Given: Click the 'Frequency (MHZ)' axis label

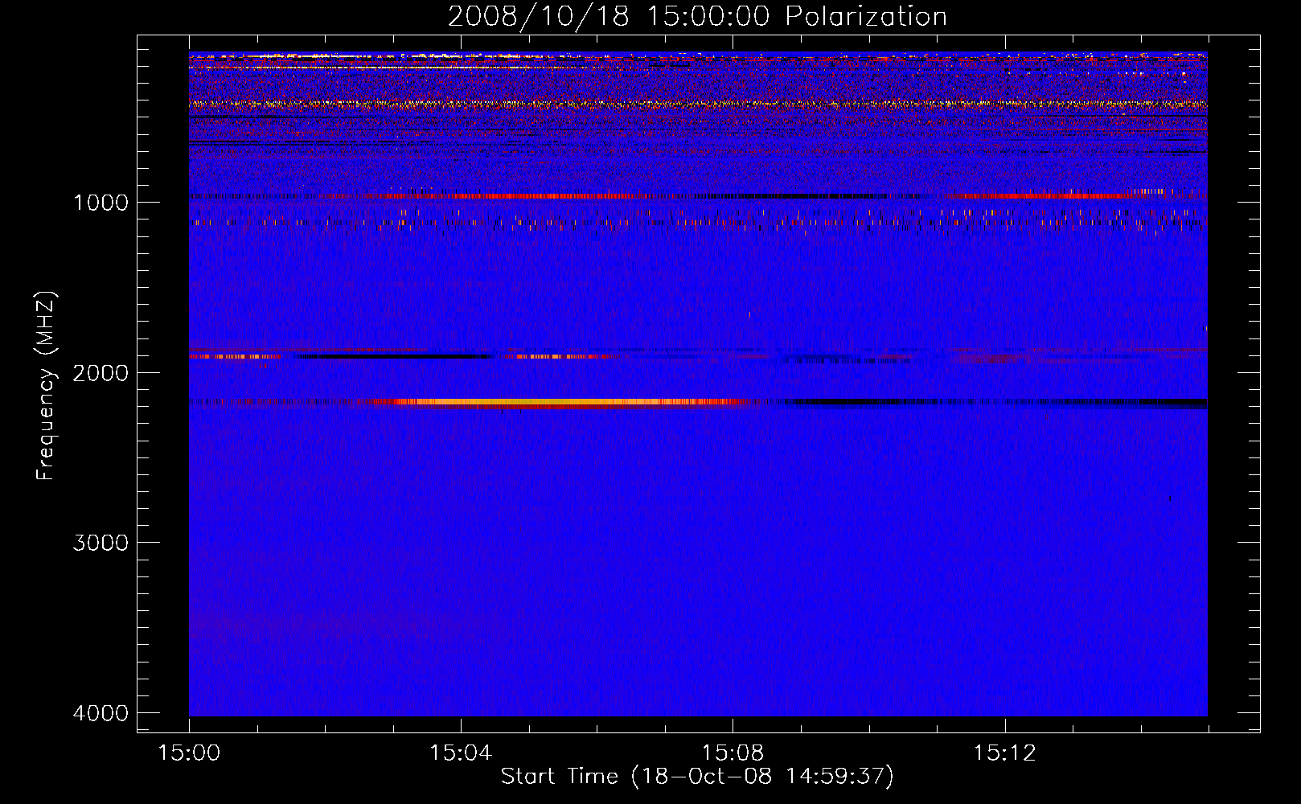Looking at the screenshot, I should tap(46, 386).
